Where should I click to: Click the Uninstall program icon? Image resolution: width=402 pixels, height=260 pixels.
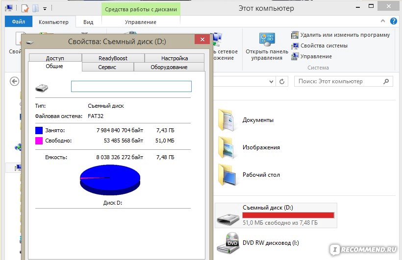(x=295, y=35)
